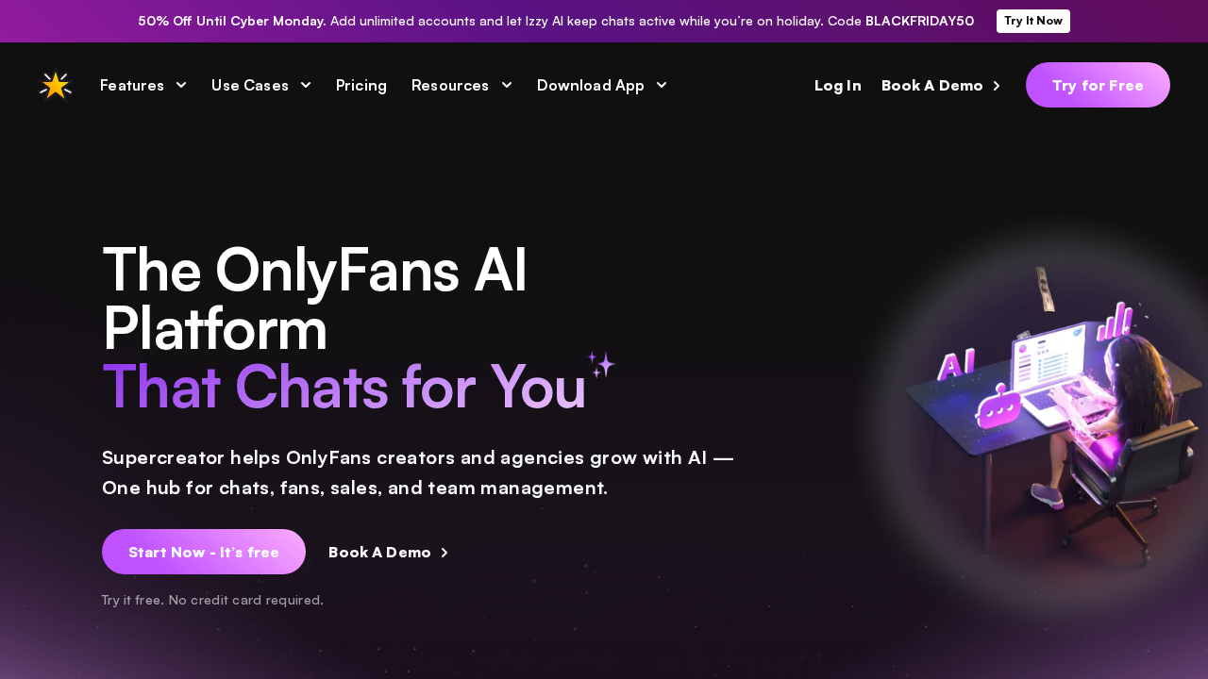This screenshot has height=679, width=1208.
Task: Click the Supercreator star logo
Action: point(56,85)
